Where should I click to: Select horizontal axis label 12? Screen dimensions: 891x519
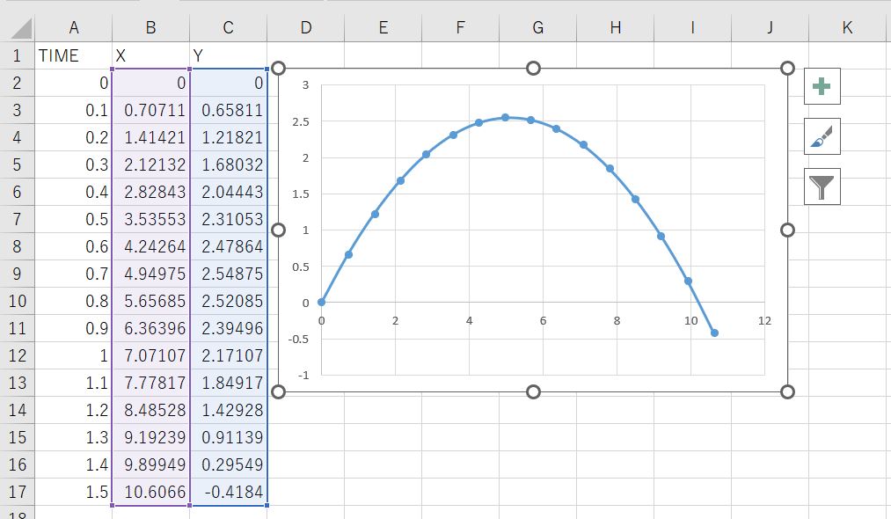pos(763,321)
